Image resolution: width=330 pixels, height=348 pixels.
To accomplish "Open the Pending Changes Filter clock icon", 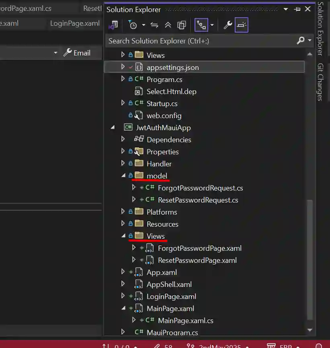I will [x=133, y=25].
